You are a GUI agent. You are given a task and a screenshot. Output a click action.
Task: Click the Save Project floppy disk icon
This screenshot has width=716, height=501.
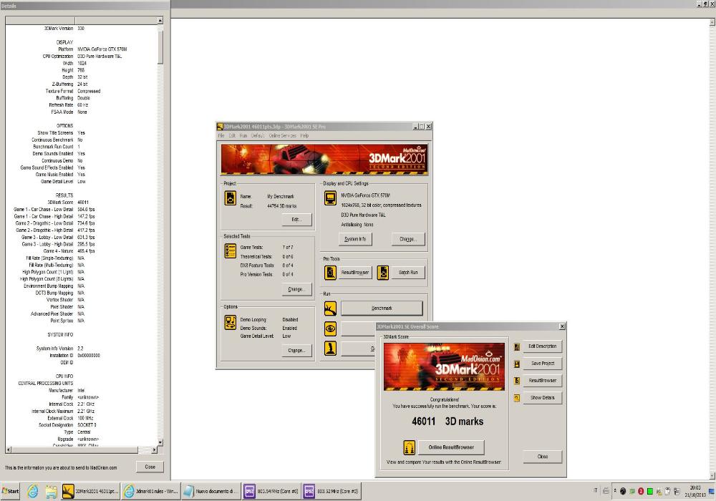coord(517,364)
